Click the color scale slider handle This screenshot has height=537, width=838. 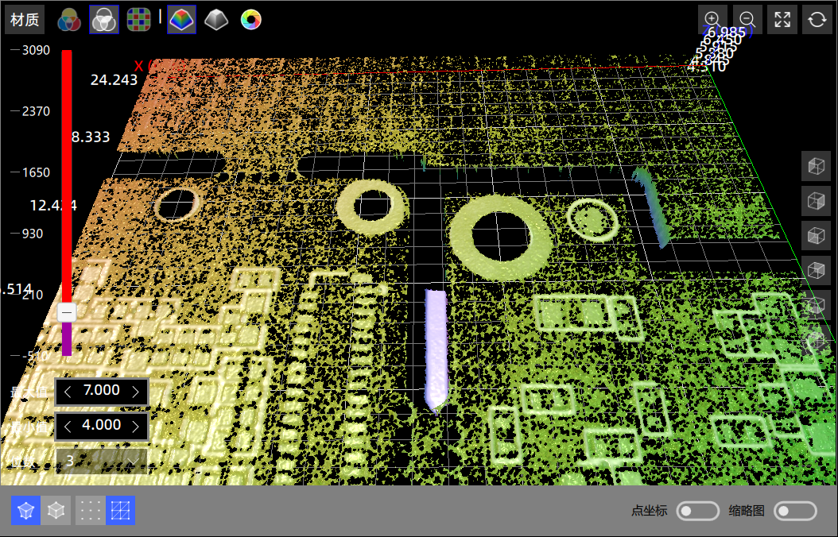pyautogui.click(x=67, y=313)
